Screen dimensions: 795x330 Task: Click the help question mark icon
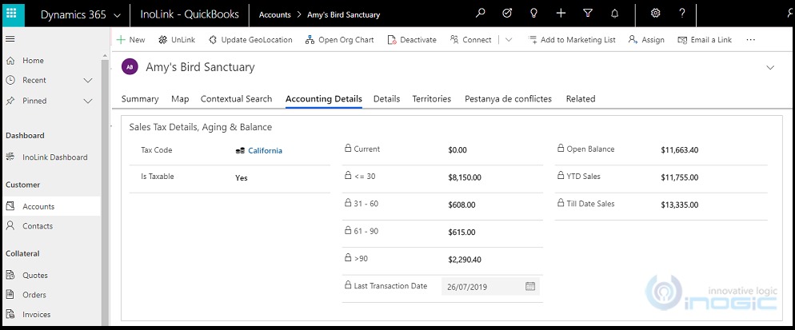[682, 14]
